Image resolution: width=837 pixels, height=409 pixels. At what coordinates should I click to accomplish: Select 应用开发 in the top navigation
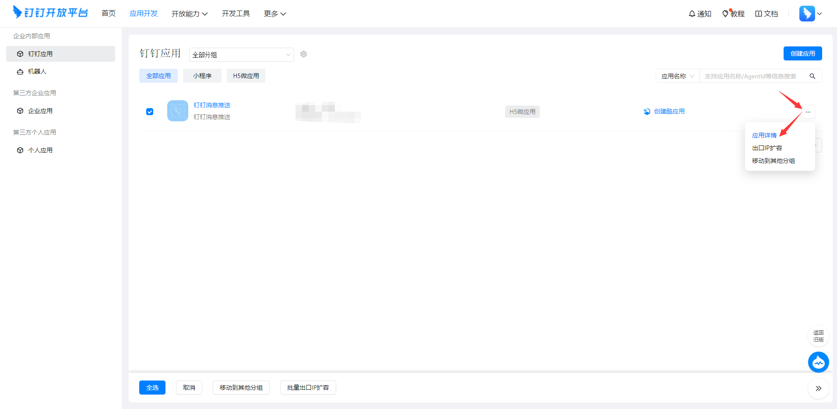tap(144, 14)
